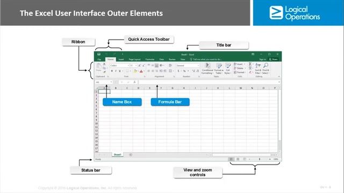The height and width of the screenshot is (193, 344).
Task: Toggle Center alignment in Alignment group
Action: tap(153, 71)
